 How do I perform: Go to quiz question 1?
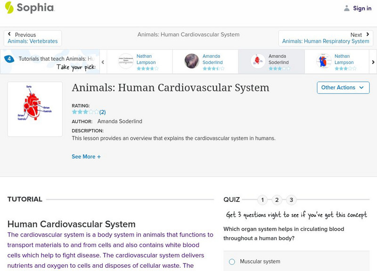[x=262, y=200]
